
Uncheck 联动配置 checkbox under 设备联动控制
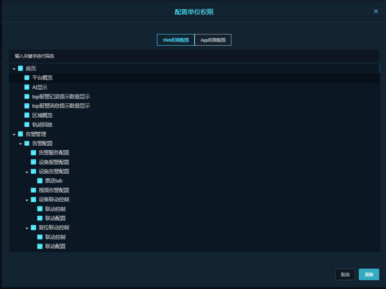coord(40,218)
